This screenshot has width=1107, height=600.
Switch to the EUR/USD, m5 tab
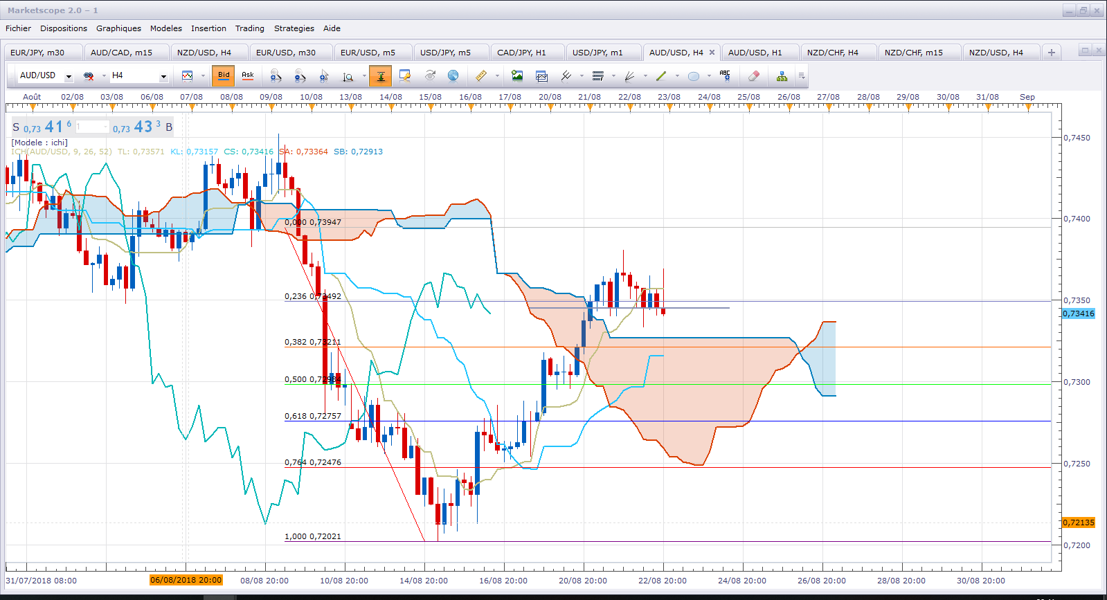click(x=373, y=53)
